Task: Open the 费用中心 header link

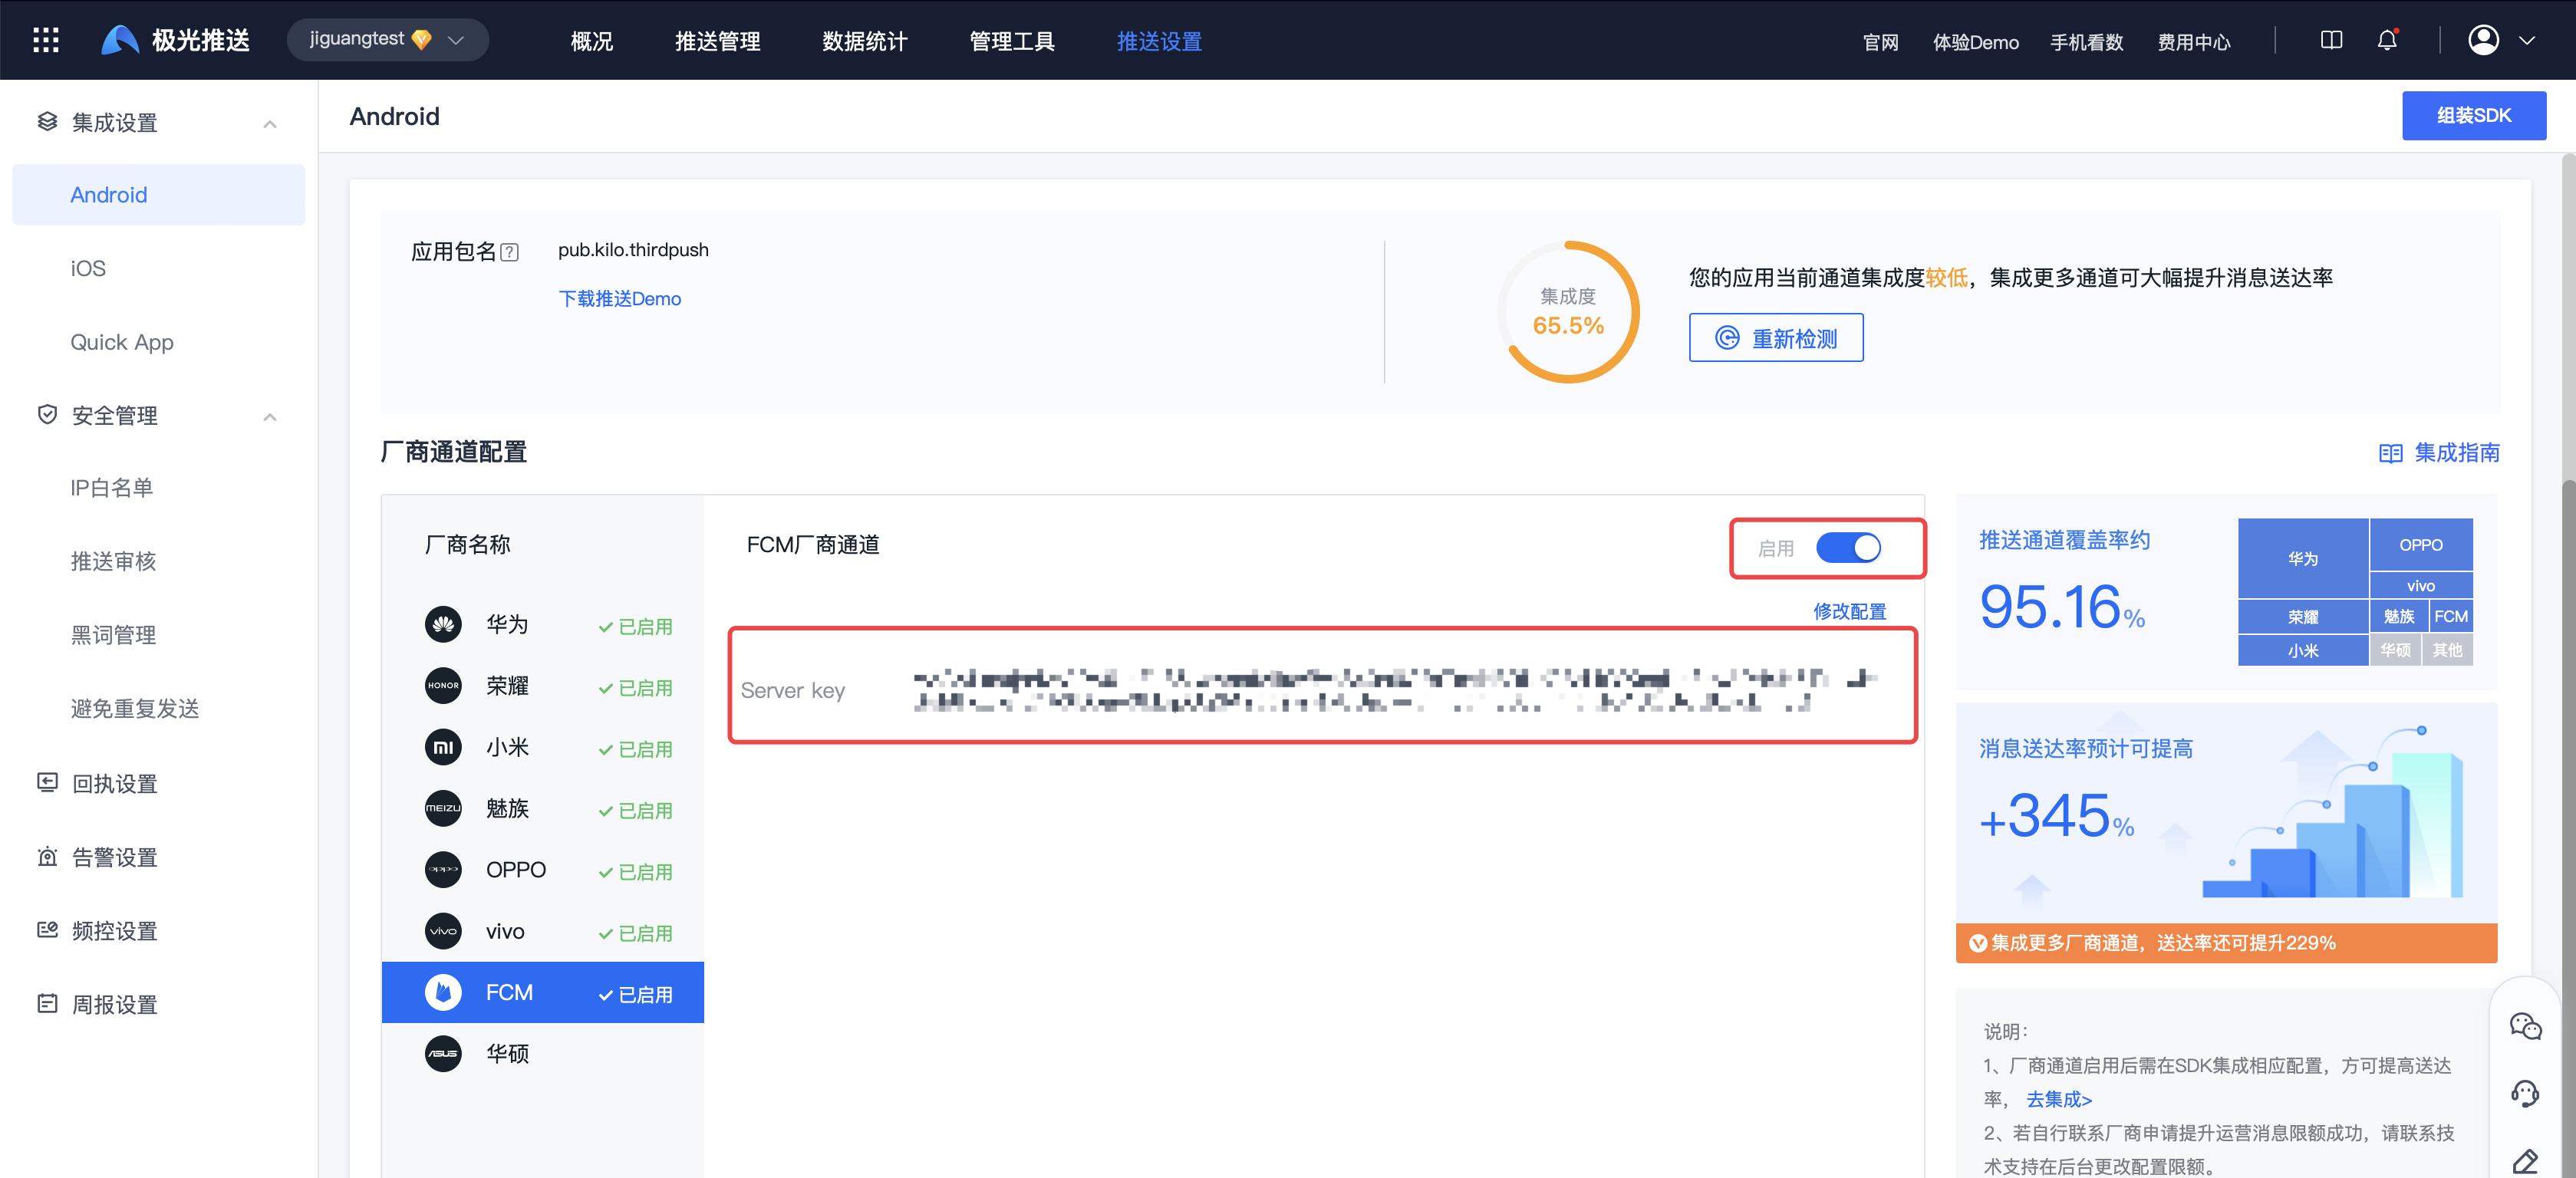Action: click(2193, 42)
